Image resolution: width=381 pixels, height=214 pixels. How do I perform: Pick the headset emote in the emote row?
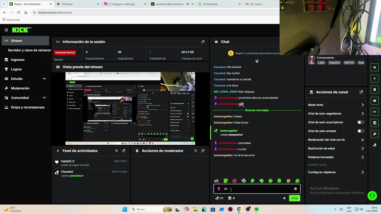coord(261,181)
